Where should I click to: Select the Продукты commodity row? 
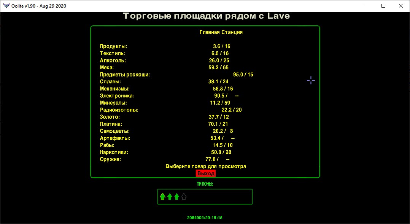(x=113, y=46)
